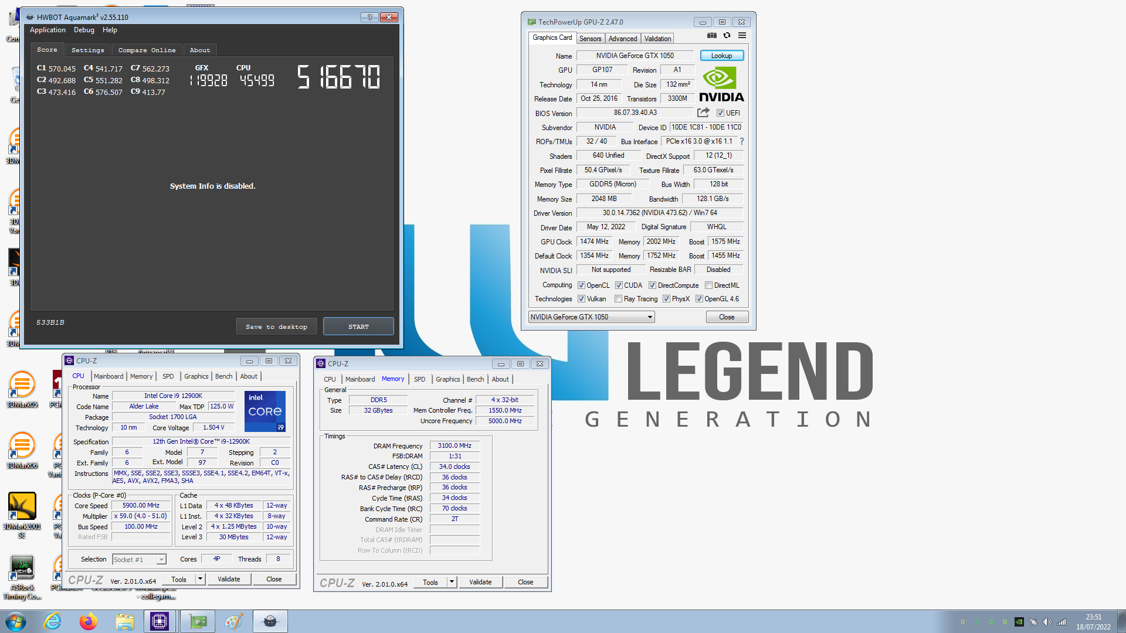The image size is (1126, 633).
Task: Click NVIDIA tray icon
Action: tap(1019, 622)
